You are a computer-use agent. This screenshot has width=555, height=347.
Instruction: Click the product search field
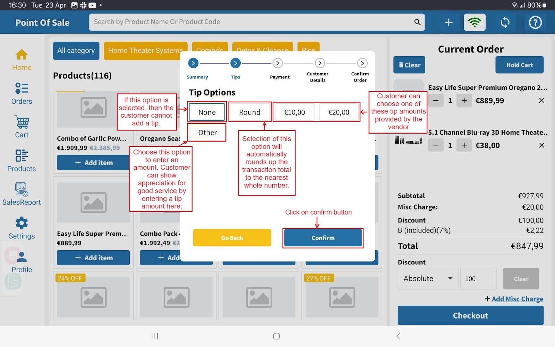(251, 22)
